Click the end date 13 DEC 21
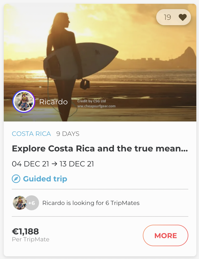 (77, 164)
